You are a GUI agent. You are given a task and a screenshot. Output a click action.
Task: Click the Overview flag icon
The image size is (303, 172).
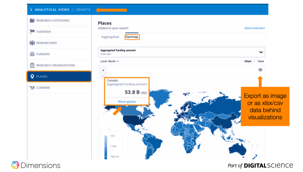32,32
